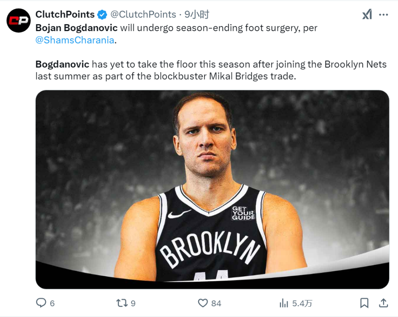Click the reply speech bubble icon
Image resolution: width=398 pixels, height=317 pixels.
pyautogui.click(x=41, y=303)
